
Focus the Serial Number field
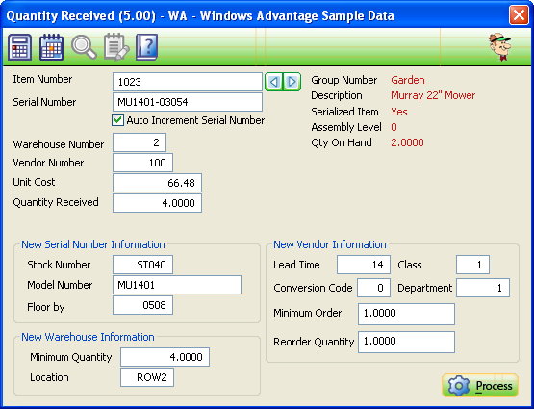[188, 102]
